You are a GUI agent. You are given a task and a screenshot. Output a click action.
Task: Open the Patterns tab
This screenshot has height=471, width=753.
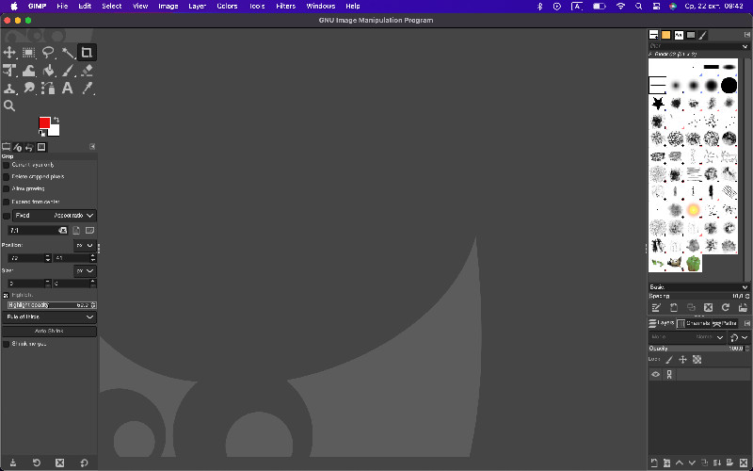[x=666, y=35]
